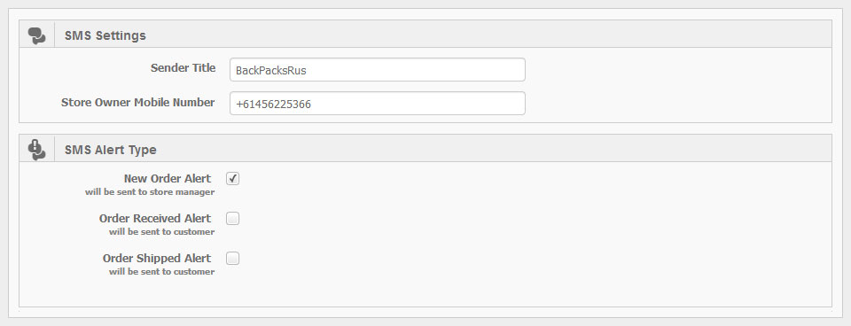This screenshot has width=851, height=326.
Task: Check the Order Shipped Alert checkbox
Action: tap(233, 258)
